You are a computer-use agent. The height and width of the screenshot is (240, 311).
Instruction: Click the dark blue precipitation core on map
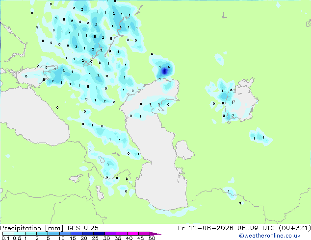(164, 71)
